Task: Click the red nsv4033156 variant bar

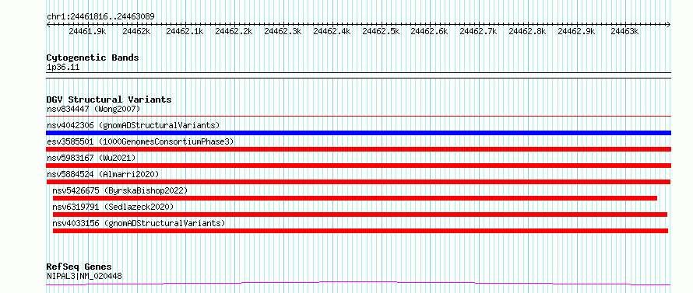Action: (361, 231)
